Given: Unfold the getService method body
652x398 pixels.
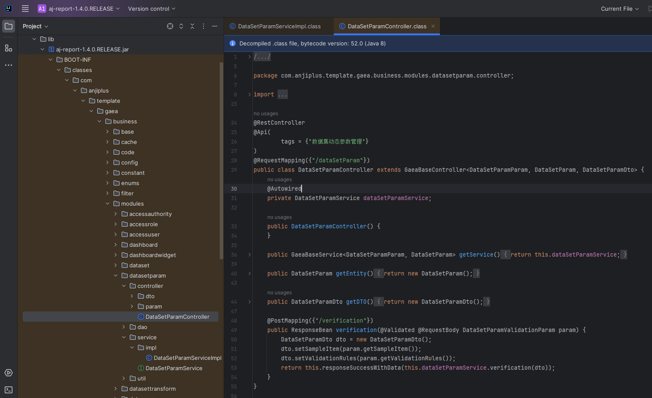Looking at the screenshot, I should click(250, 254).
